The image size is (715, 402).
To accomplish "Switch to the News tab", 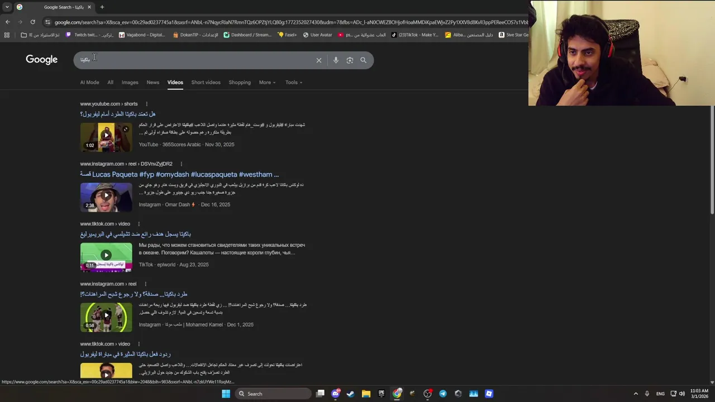I will point(152,82).
